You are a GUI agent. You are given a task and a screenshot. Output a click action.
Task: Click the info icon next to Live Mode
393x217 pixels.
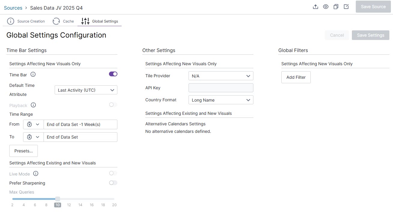coord(36,173)
